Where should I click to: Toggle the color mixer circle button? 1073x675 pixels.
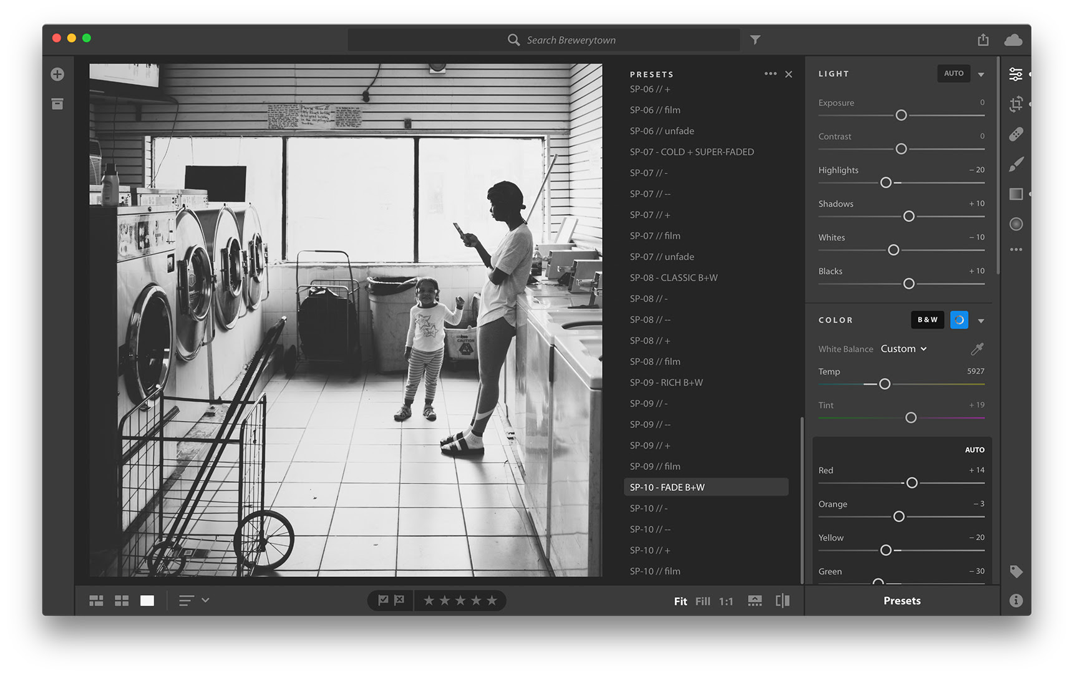tap(959, 320)
